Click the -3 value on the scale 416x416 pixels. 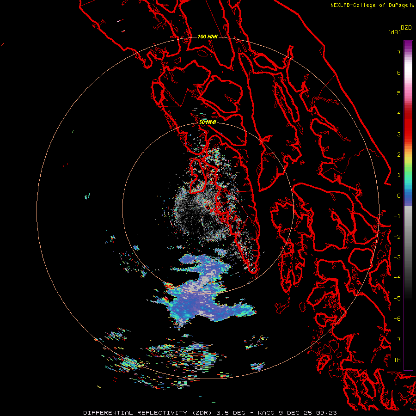point(397,257)
